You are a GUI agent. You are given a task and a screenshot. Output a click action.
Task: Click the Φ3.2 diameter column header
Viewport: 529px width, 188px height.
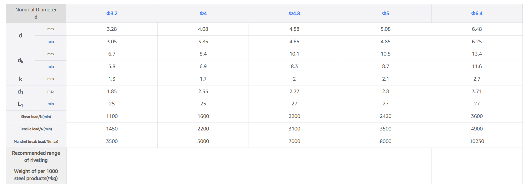point(112,13)
